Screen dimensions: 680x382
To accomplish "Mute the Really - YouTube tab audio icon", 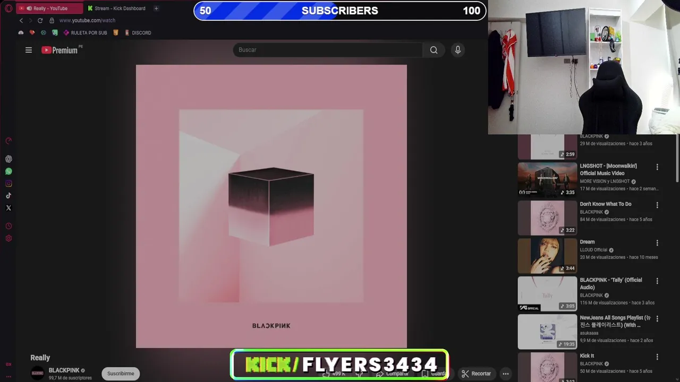I will click(x=29, y=8).
